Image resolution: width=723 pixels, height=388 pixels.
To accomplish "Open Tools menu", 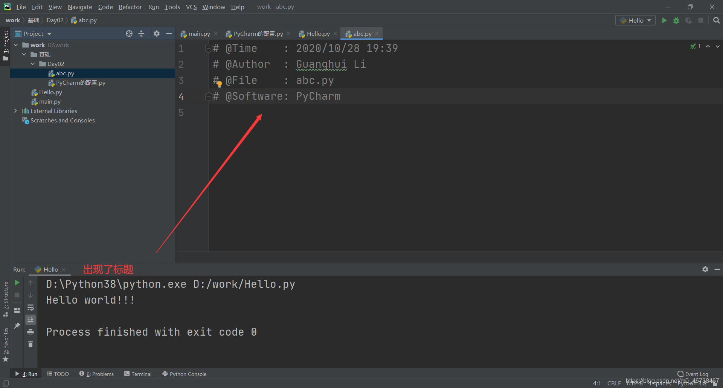I will pos(172,7).
